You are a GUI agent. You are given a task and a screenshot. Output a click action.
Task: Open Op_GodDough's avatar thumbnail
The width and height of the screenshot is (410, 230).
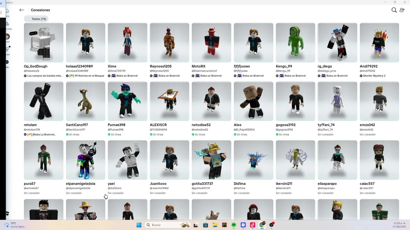(x=44, y=42)
